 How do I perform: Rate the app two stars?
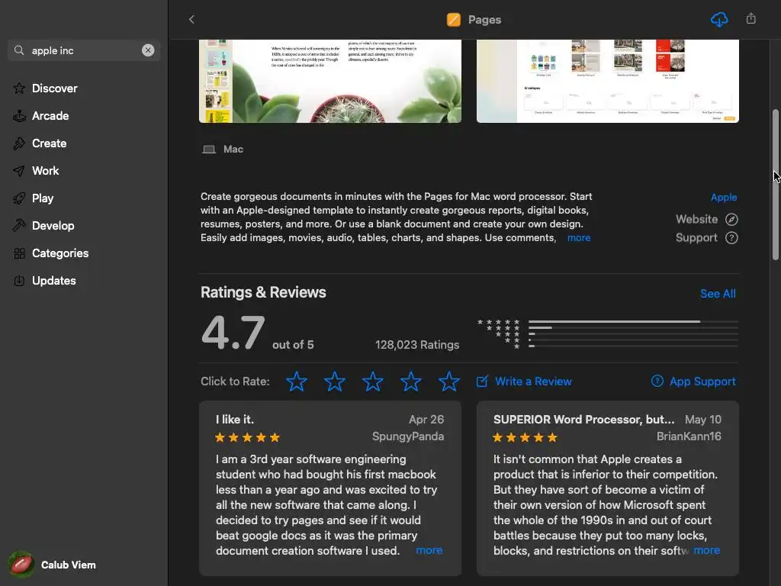click(335, 382)
